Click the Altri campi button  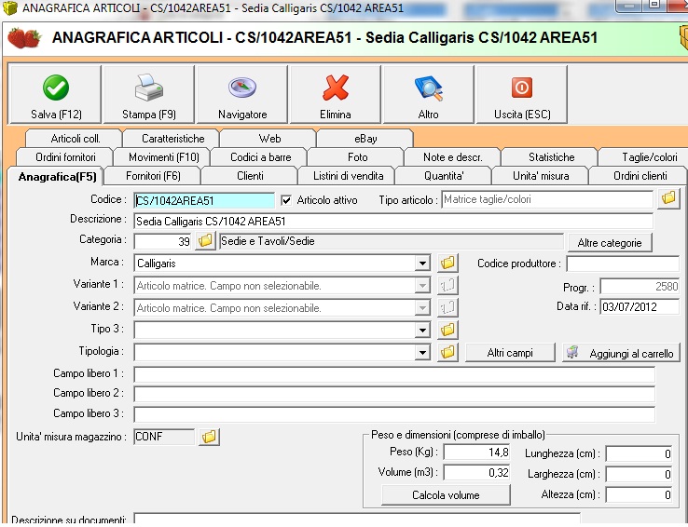point(509,353)
